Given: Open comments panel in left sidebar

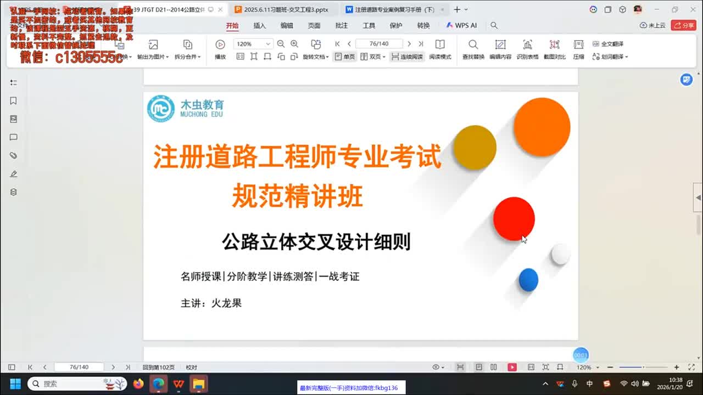Looking at the screenshot, I should point(14,137).
